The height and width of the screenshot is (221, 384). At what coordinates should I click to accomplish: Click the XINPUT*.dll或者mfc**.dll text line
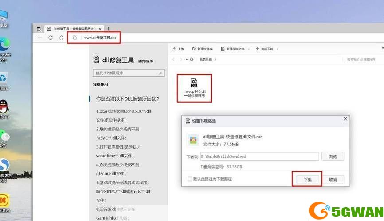tap(123, 191)
